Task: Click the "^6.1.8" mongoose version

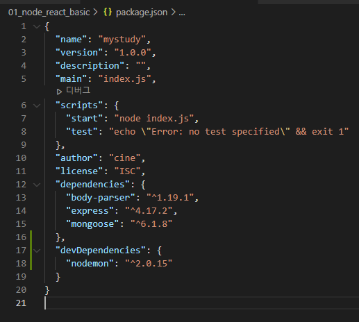Action: 151,224
